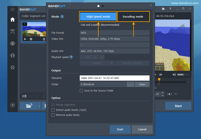Open the Presets dropdown
This screenshot has width=201, height=139.
pos(97,63)
